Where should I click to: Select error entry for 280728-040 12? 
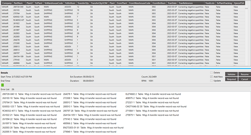click(32, 94)
